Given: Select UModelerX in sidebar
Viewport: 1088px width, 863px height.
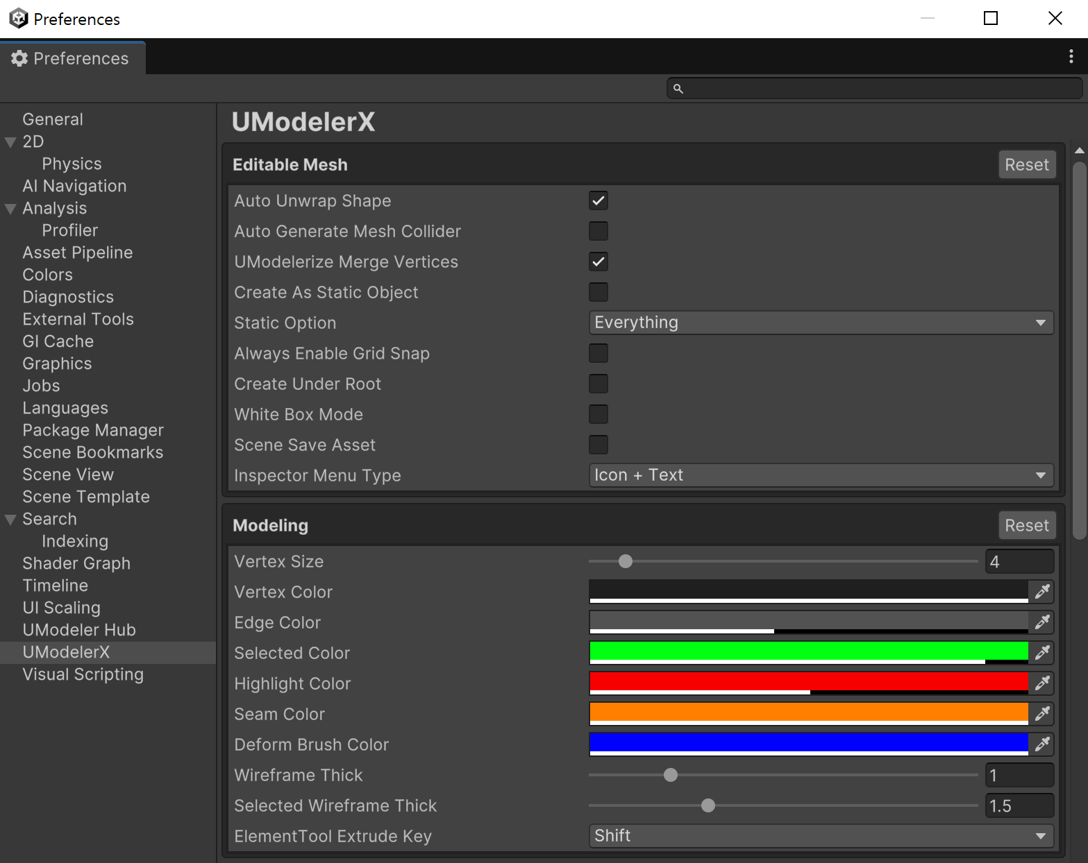Looking at the screenshot, I should coord(108,652).
